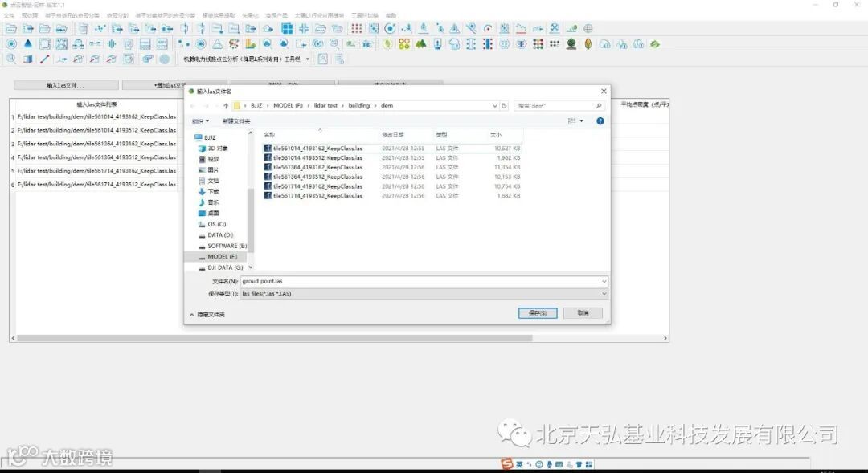Click the red dot-grid toolbar icon
Viewport: 868px width, 473px height.
coord(357,28)
